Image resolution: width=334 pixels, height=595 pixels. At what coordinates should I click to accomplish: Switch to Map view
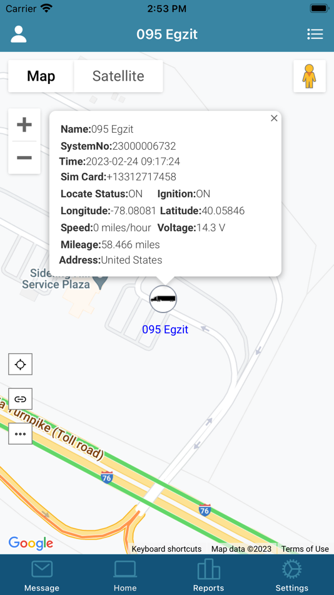41,76
